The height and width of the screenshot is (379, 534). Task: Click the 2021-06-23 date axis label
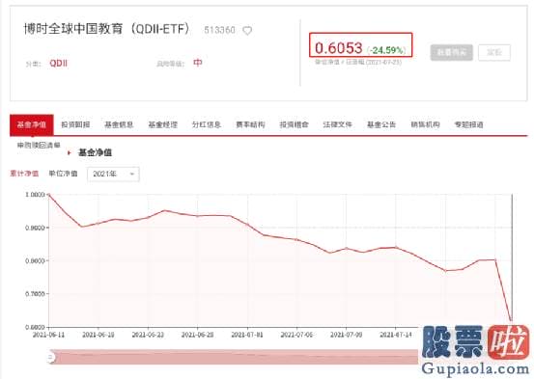[x=148, y=335]
